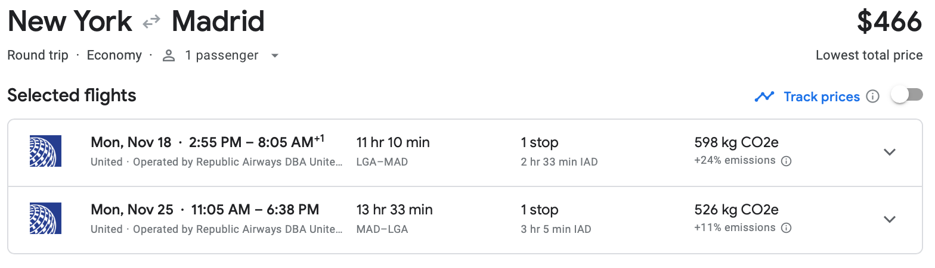Enable the Track prices toggle
The image size is (935, 268).
(x=906, y=95)
